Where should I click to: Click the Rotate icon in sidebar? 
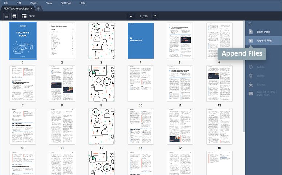[x=251, y=67]
